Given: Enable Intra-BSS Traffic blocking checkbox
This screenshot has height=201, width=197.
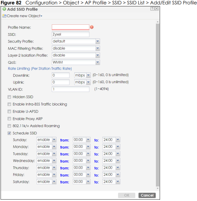Looking at the screenshot, I should (9, 104).
